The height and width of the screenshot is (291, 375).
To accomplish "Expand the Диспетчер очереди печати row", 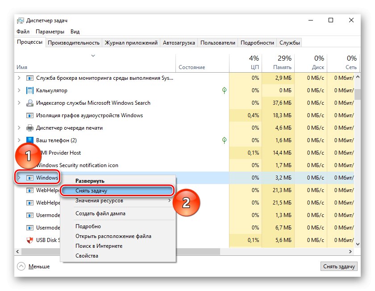I will click(x=19, y=128).
